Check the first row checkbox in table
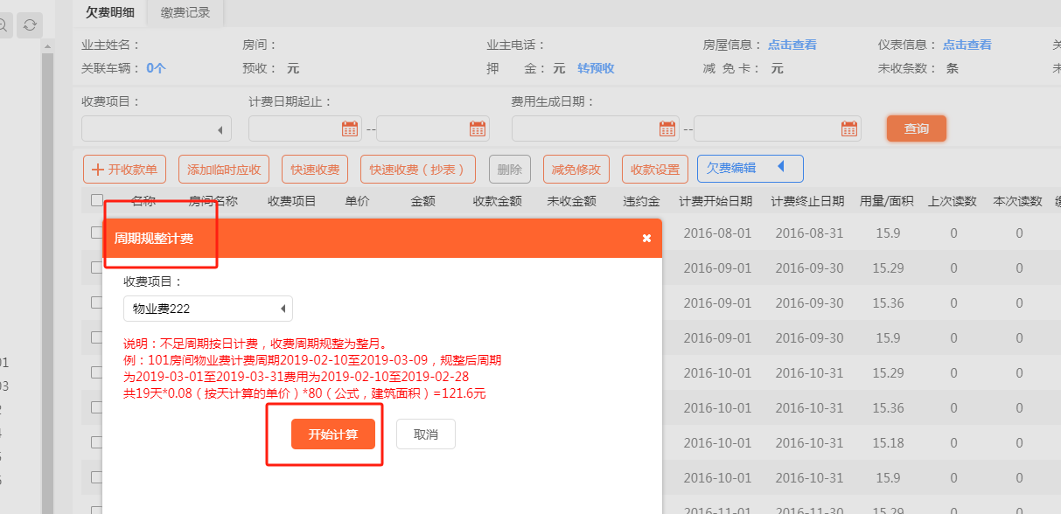Viewport: 1061px width, 514px height. coord(97,233)
